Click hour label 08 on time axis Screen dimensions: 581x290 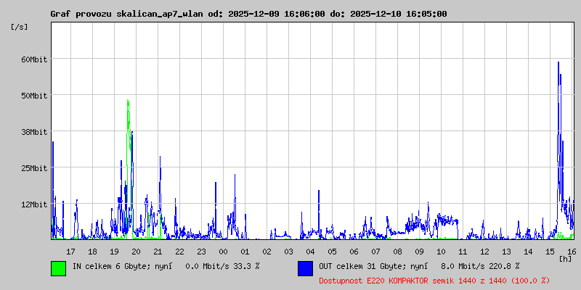(x=397, y=252)
